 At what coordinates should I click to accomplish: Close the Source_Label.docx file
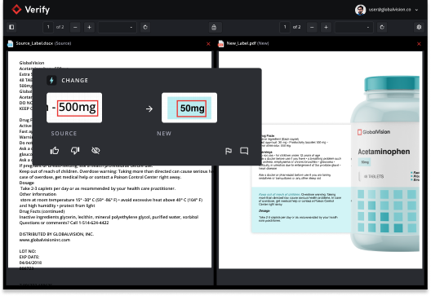(x=208, y=44)
